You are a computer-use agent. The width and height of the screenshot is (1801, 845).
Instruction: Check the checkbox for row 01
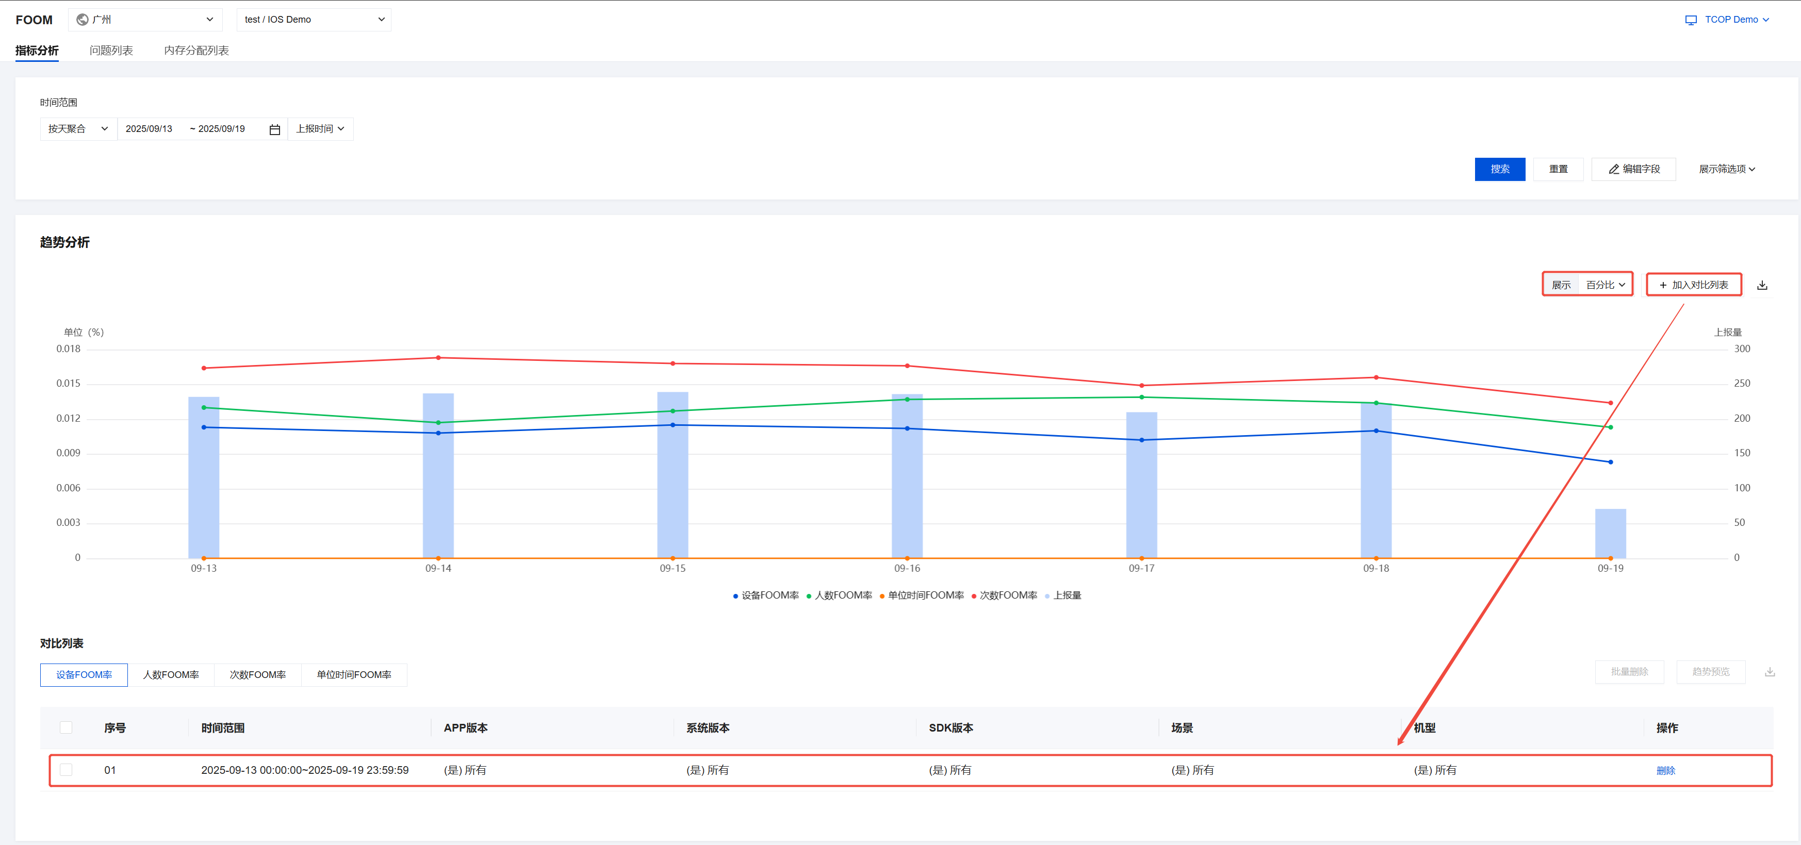pyautogui.click(x=67, y=770)
